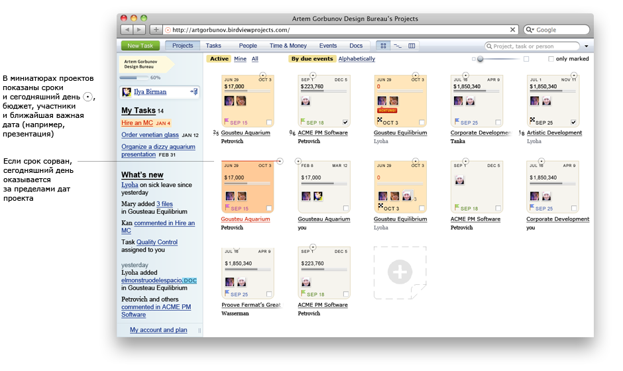The image size is (623, 371).
Task: Click the browser add bookmark plus button
Action: pos(156,30)
